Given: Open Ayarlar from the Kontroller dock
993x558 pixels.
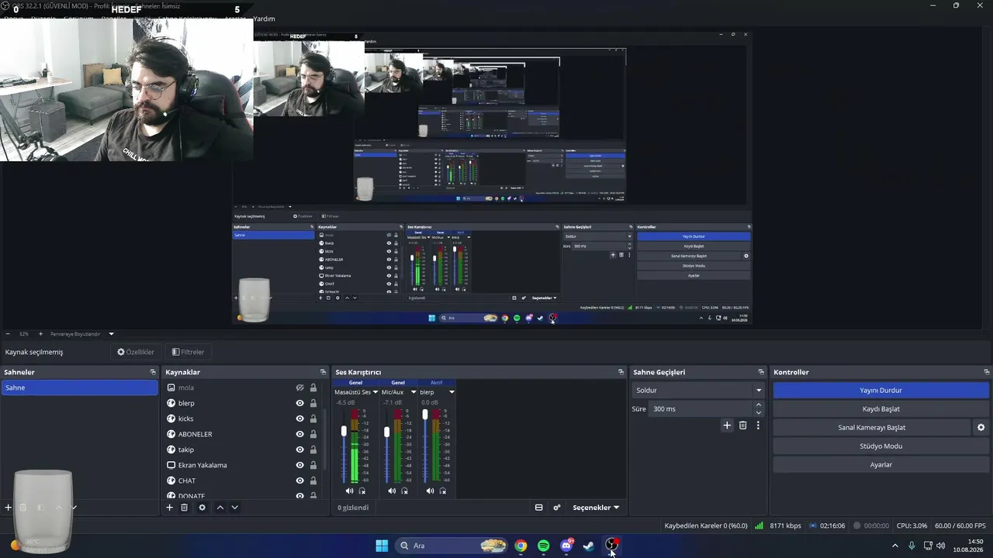Looking at the screenshot, I should (x=881, y=465).
